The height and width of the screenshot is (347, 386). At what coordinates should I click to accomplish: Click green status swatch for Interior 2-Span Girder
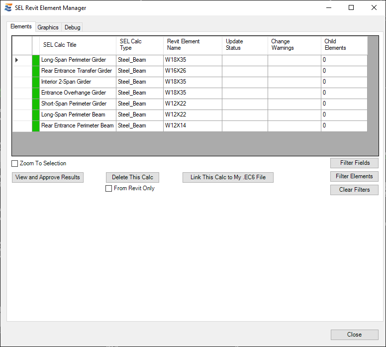click(x=36, y=82)
